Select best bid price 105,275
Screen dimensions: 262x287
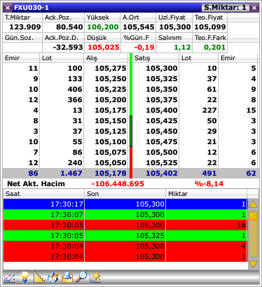[111, 68]
